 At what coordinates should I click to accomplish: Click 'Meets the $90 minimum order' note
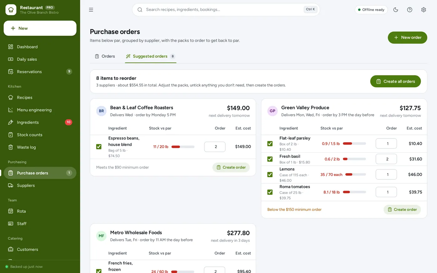click(122, 167)
